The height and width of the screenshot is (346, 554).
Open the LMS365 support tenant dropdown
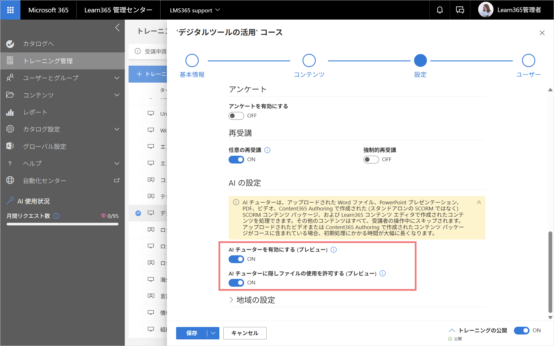tap(195, 10)
